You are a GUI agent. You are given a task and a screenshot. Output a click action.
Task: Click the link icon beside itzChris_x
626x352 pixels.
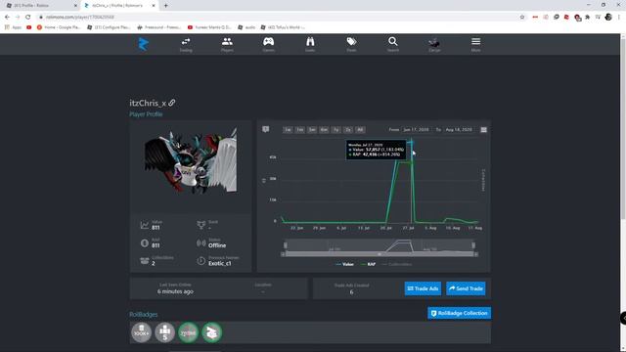172,103
